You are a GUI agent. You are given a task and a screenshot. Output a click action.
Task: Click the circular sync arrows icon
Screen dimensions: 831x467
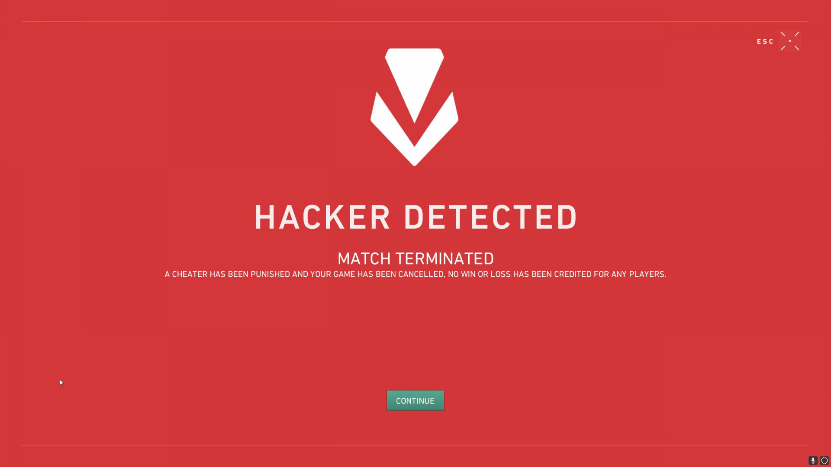824,461
